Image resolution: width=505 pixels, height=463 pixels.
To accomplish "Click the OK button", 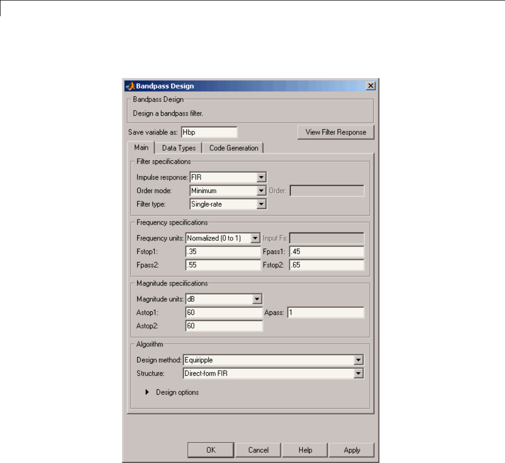I will 211,450.
